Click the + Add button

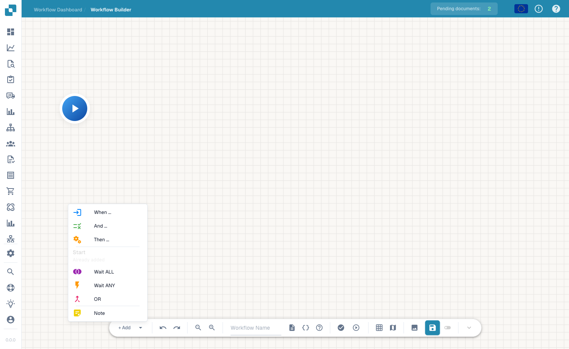pyautogui.click(x=124, y=328)
